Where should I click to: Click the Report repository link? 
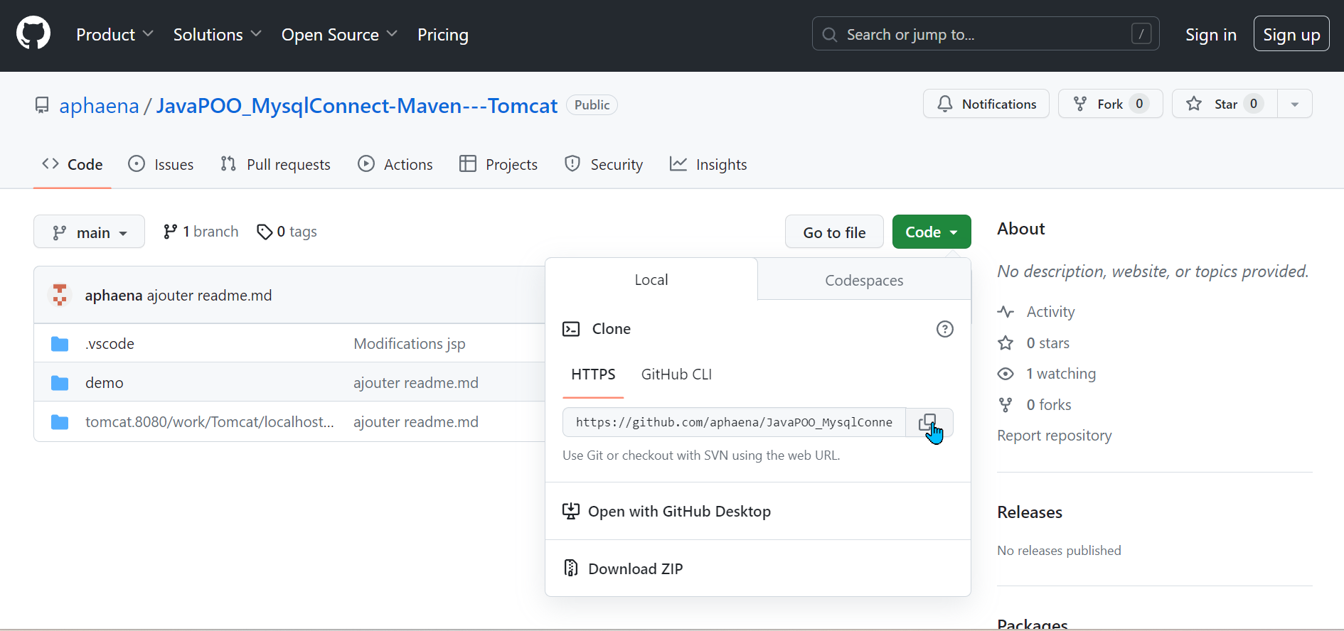point(1054,436)
